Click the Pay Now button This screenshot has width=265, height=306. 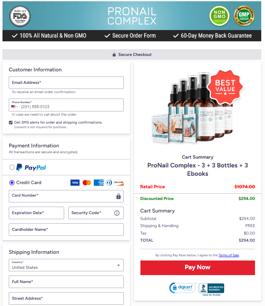tap(197, 268)
